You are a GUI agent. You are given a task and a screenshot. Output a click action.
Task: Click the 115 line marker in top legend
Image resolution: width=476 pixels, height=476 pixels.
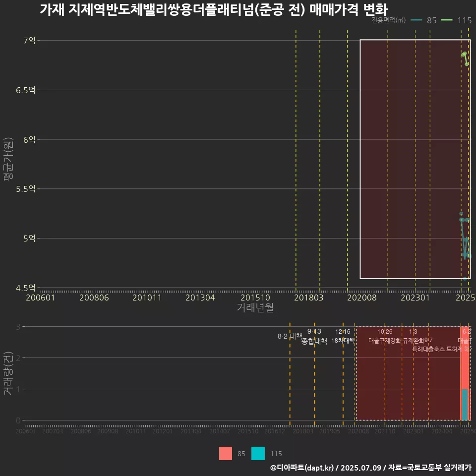447,20
